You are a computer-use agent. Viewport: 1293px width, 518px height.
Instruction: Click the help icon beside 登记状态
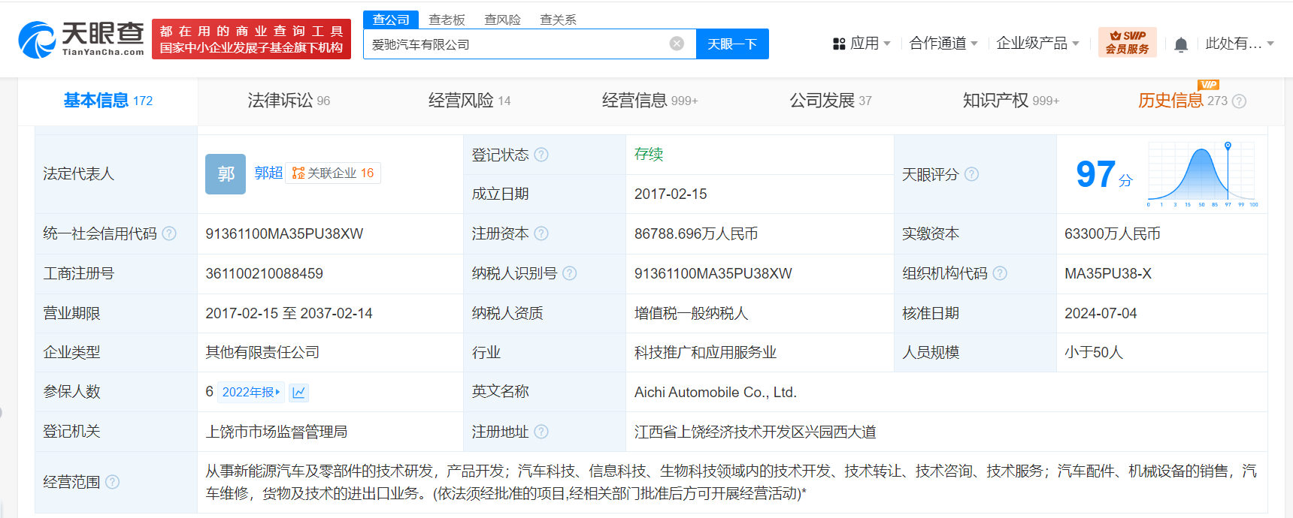(x=541, y=155)
